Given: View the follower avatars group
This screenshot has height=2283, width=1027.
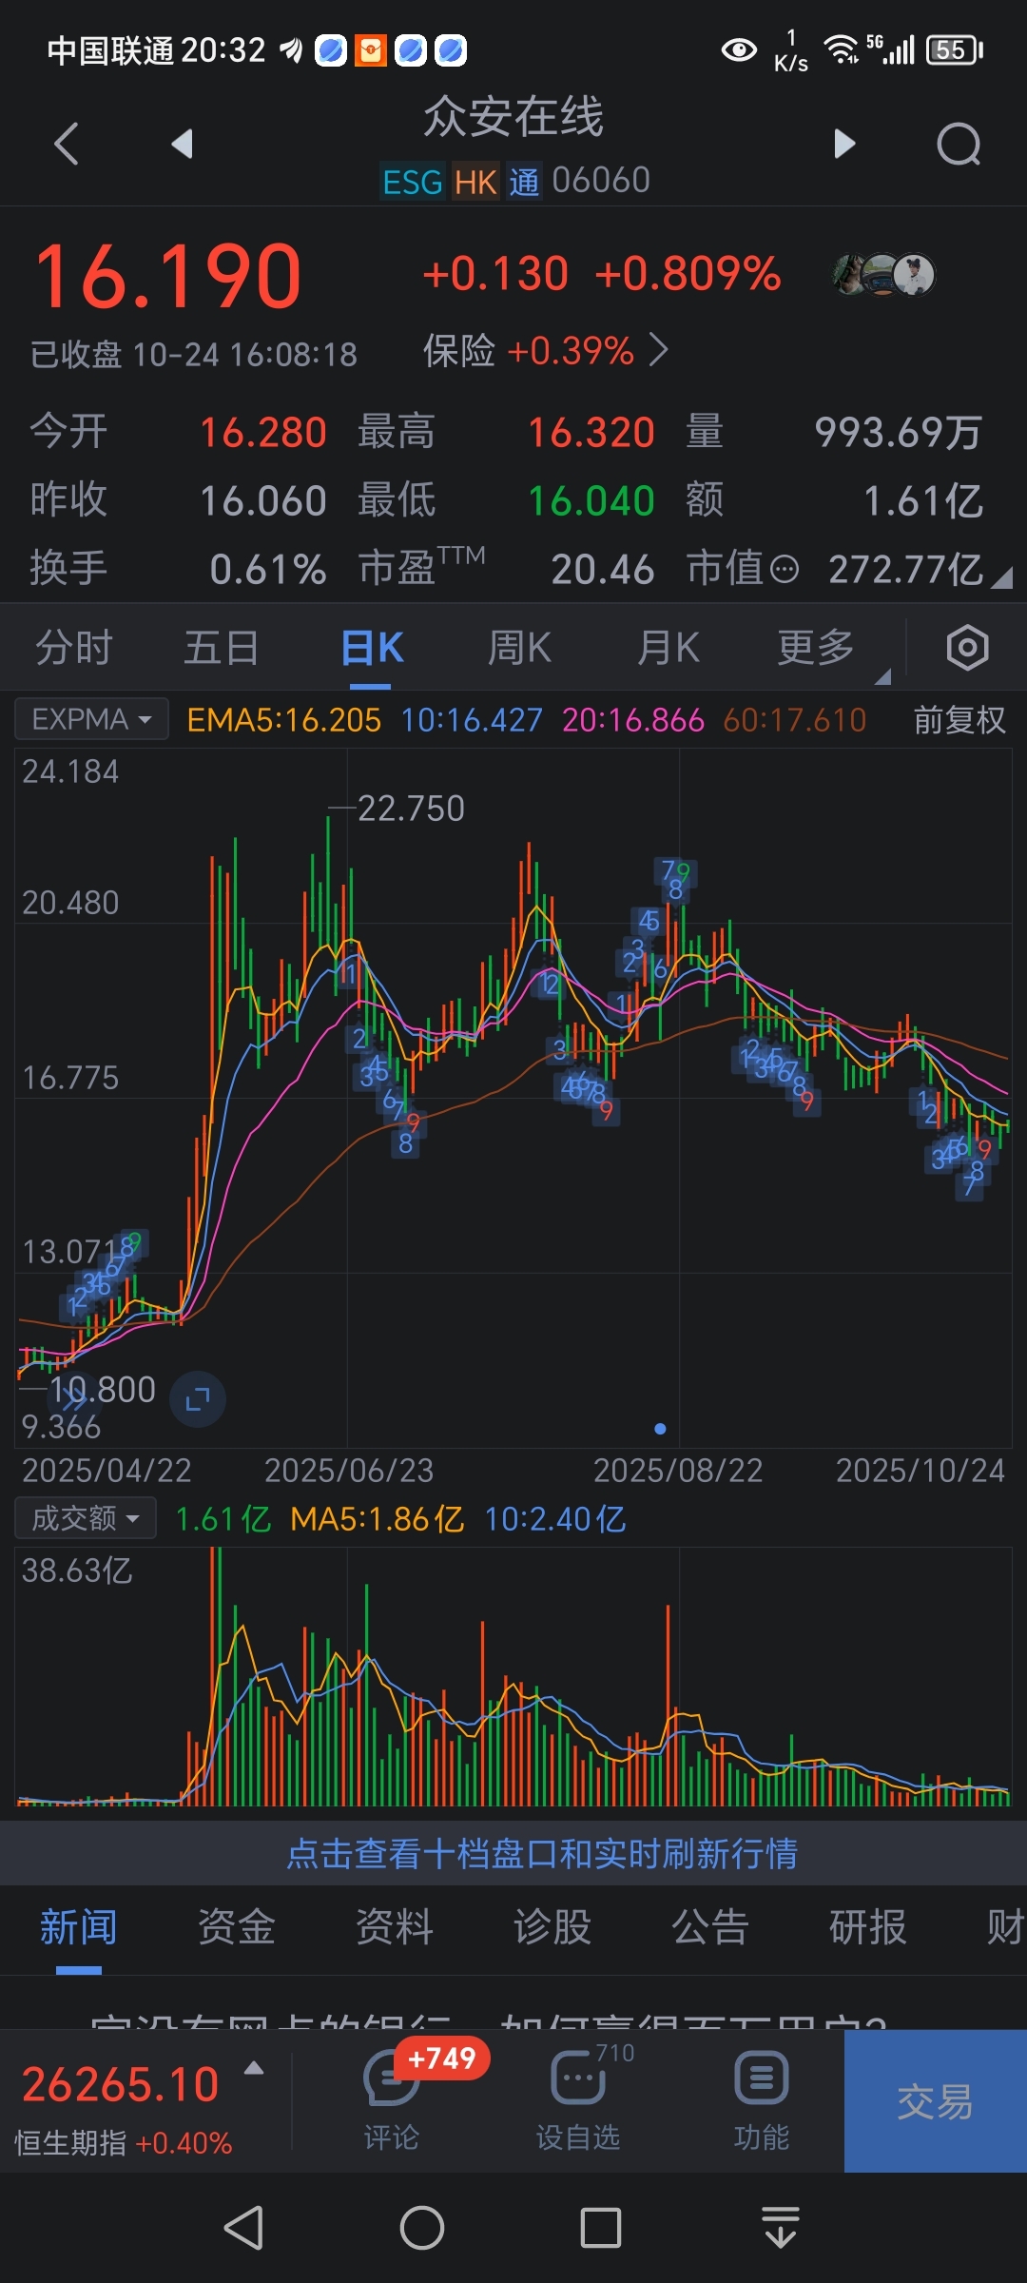Looking at the screenshot, I should click(884, 275).
